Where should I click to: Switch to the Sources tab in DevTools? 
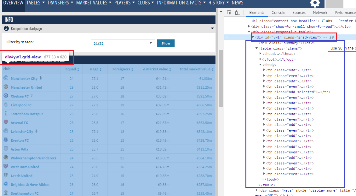[x=299, y=13]
